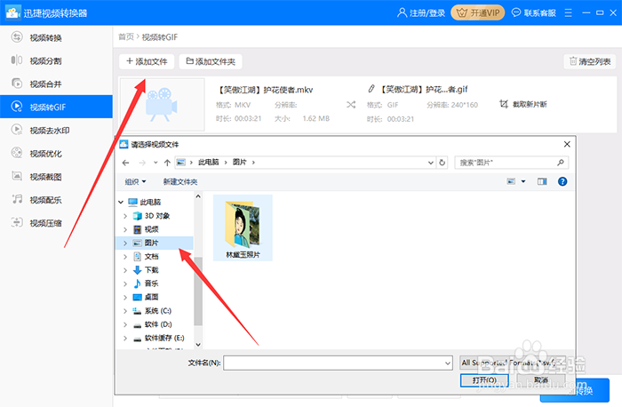Click the 添加文件夹 button

click(211, 61)
